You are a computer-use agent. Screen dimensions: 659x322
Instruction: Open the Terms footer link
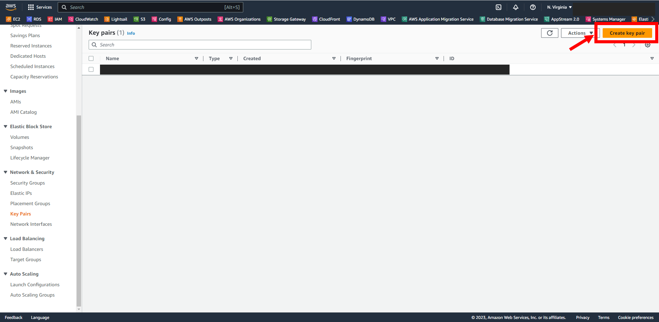[604, 318]
